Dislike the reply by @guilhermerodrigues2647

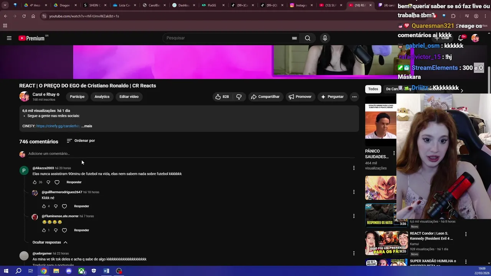(x=56, y=206)
